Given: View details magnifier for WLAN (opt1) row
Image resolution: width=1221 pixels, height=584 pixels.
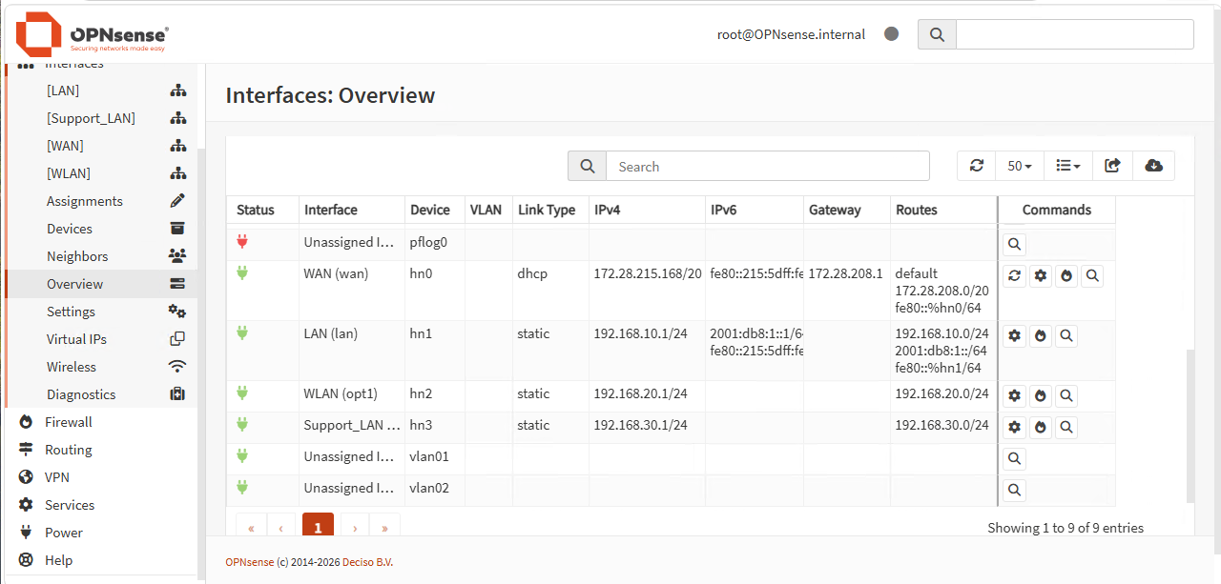Looking at the screenshot, I should point(1066,395).
